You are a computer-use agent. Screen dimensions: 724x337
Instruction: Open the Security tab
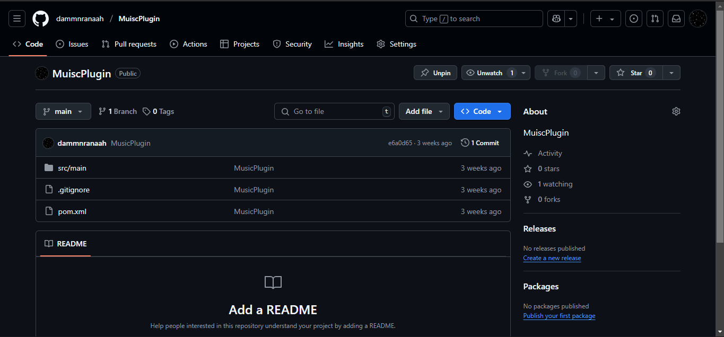[292, 44]
